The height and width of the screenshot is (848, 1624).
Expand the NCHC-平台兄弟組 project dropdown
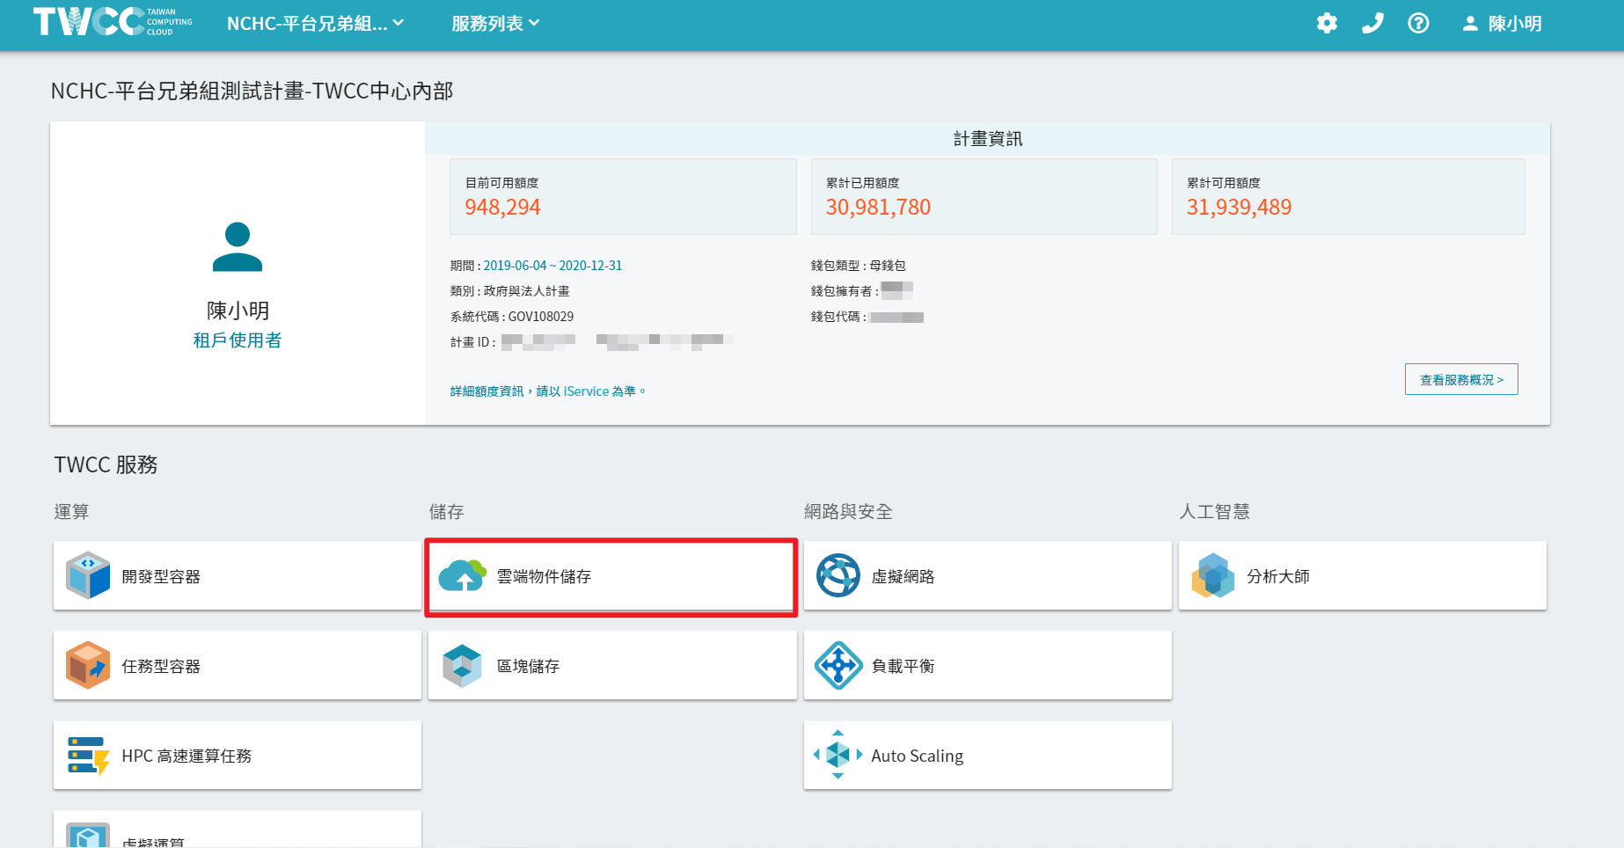click(x=315, y=24)
